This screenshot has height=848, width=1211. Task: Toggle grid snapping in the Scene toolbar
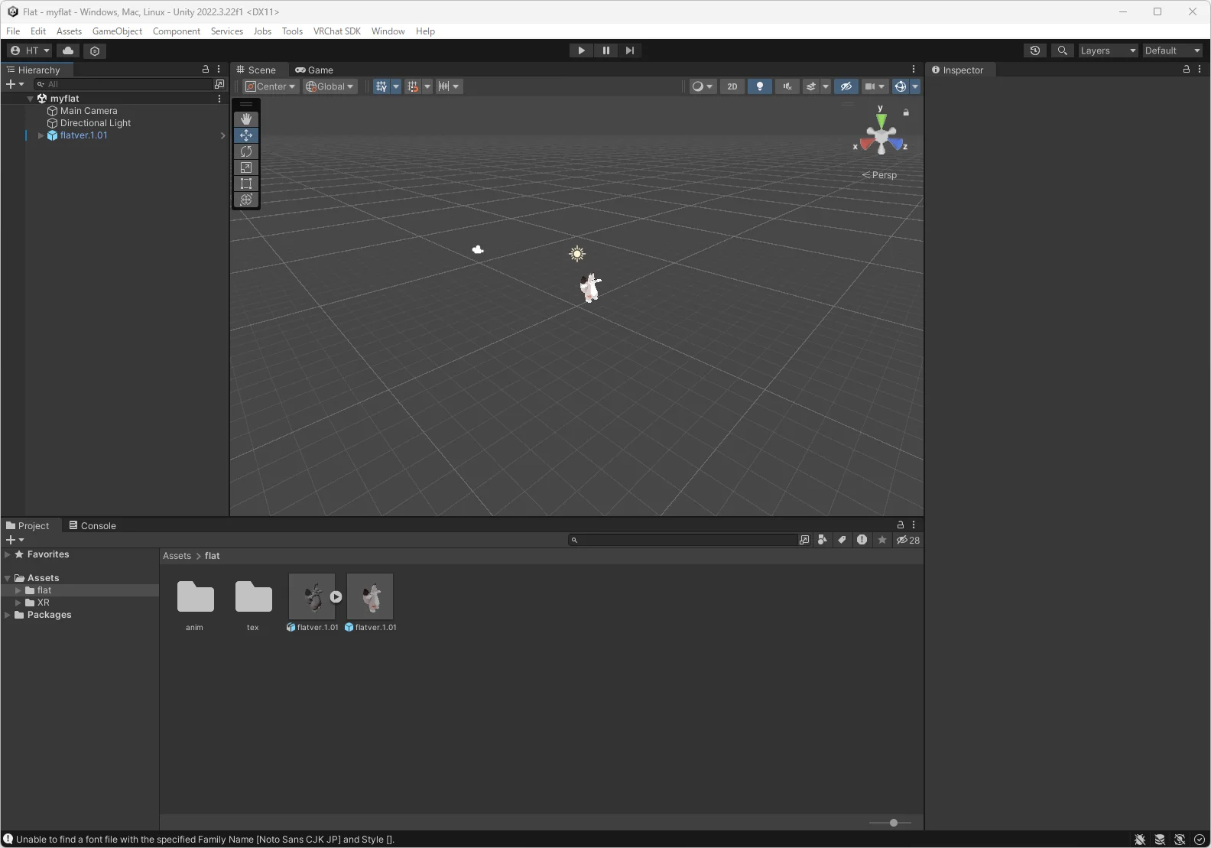click(413, 86)
